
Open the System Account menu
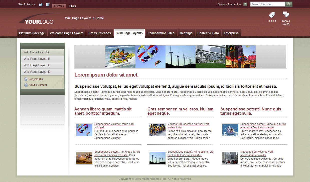point(228,4)
